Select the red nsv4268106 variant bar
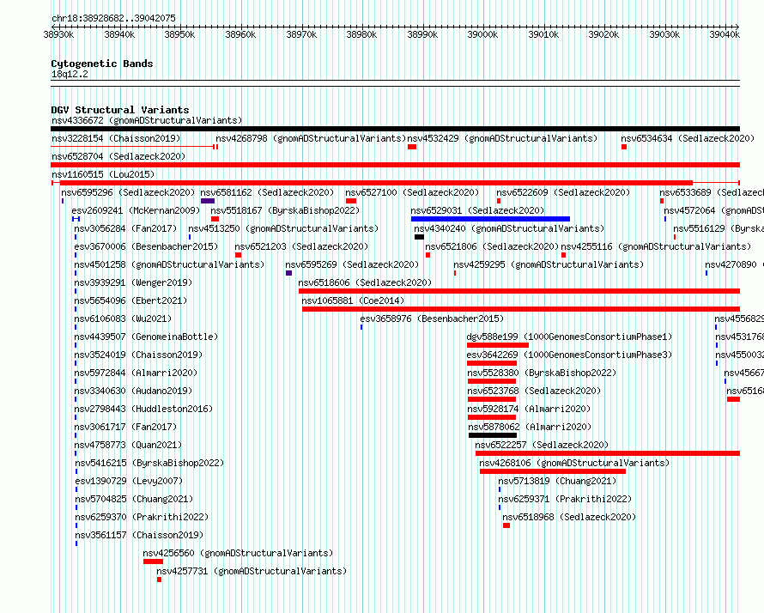 pos(553,471)
